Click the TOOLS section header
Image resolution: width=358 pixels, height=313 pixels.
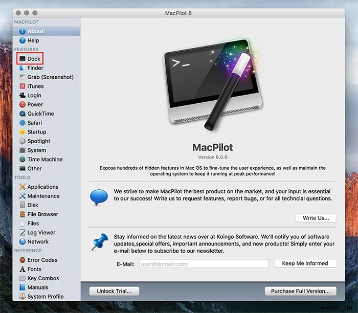tap(22, 177)
